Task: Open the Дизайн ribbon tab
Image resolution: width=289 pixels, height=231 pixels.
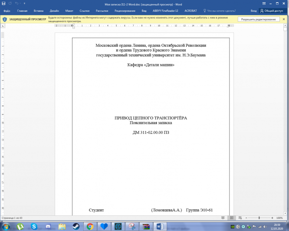Action: tap(54, 11)
